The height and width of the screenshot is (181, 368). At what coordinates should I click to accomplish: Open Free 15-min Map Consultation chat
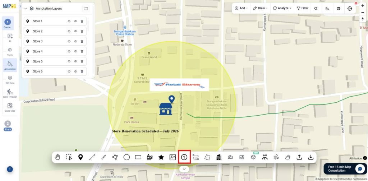click(345, 169)
